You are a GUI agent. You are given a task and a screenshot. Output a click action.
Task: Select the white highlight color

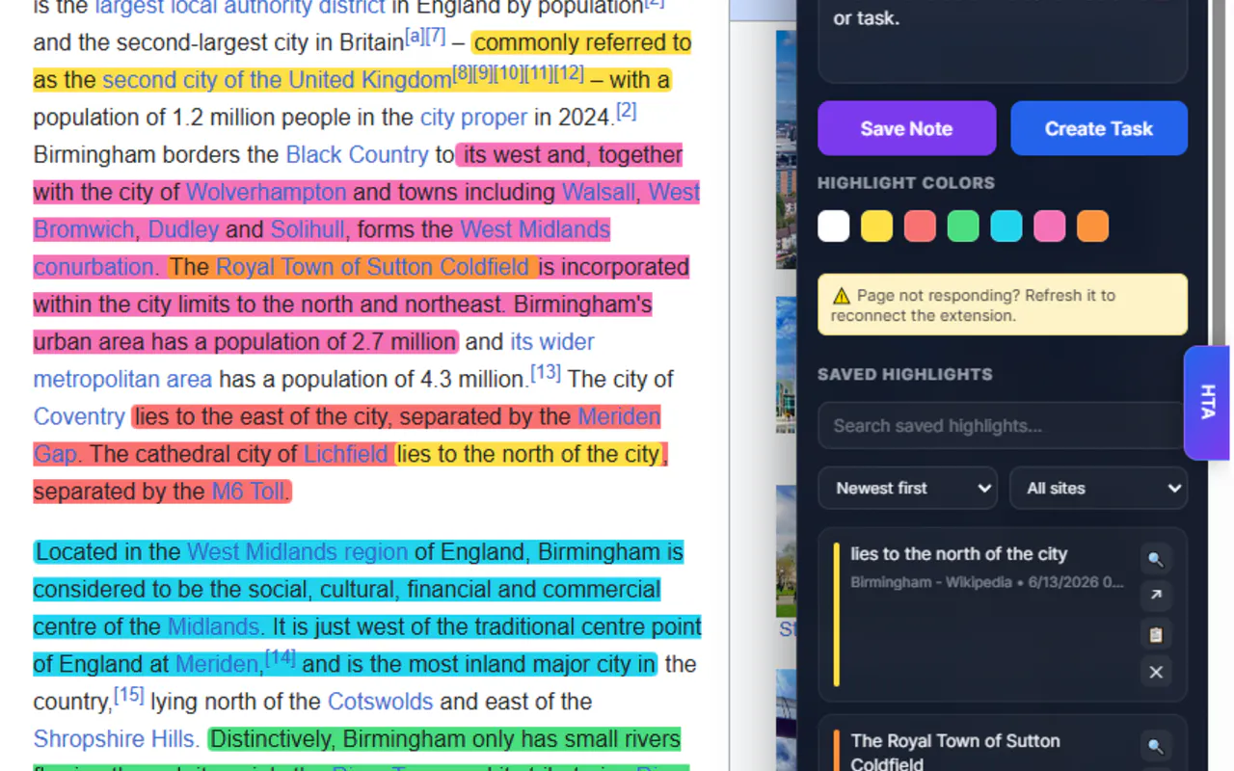[834, 226]
